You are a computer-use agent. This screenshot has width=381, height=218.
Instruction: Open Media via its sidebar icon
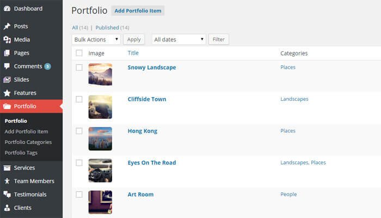(x=7, y=40)
